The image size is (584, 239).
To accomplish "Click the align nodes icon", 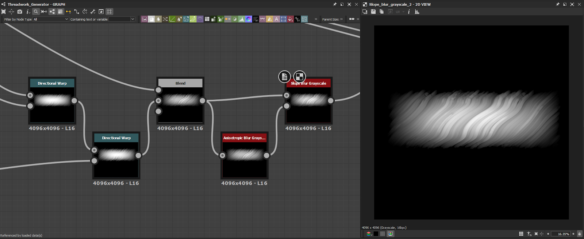I will pyautogui.click(x=44, y=12).
